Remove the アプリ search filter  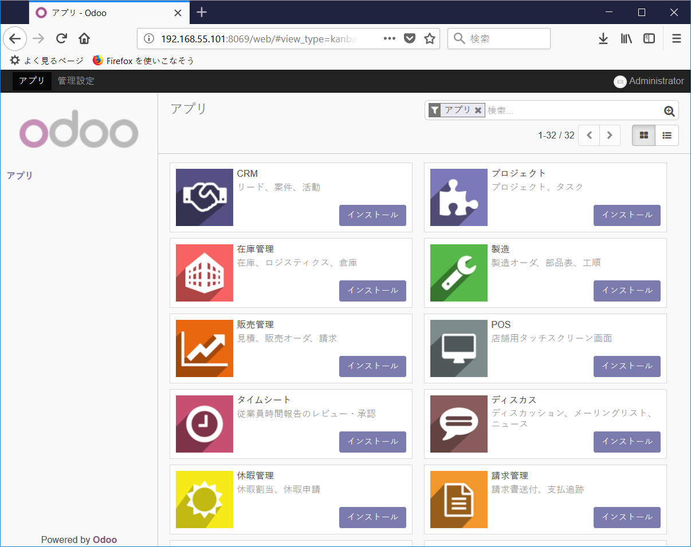478,110
